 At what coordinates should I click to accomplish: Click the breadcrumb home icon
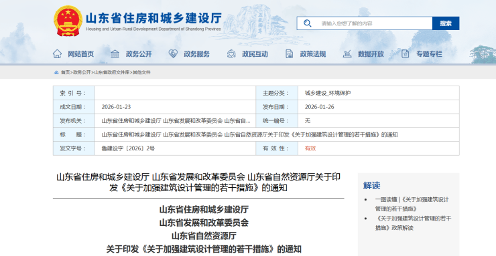point(56,72)
